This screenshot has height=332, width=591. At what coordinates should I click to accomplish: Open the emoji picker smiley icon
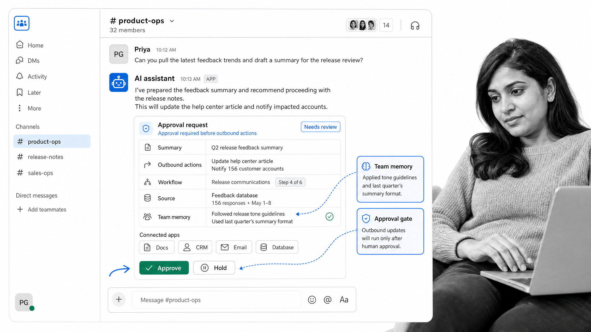pyautogui.click(x=312, y=300)
